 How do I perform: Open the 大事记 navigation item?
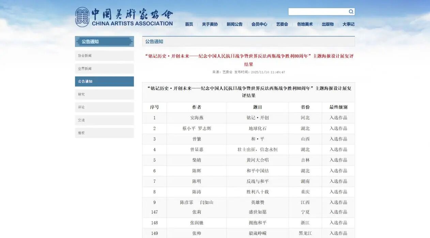pos(348,24)
